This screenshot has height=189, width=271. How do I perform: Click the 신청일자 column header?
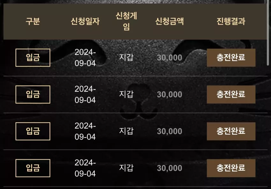85,21
